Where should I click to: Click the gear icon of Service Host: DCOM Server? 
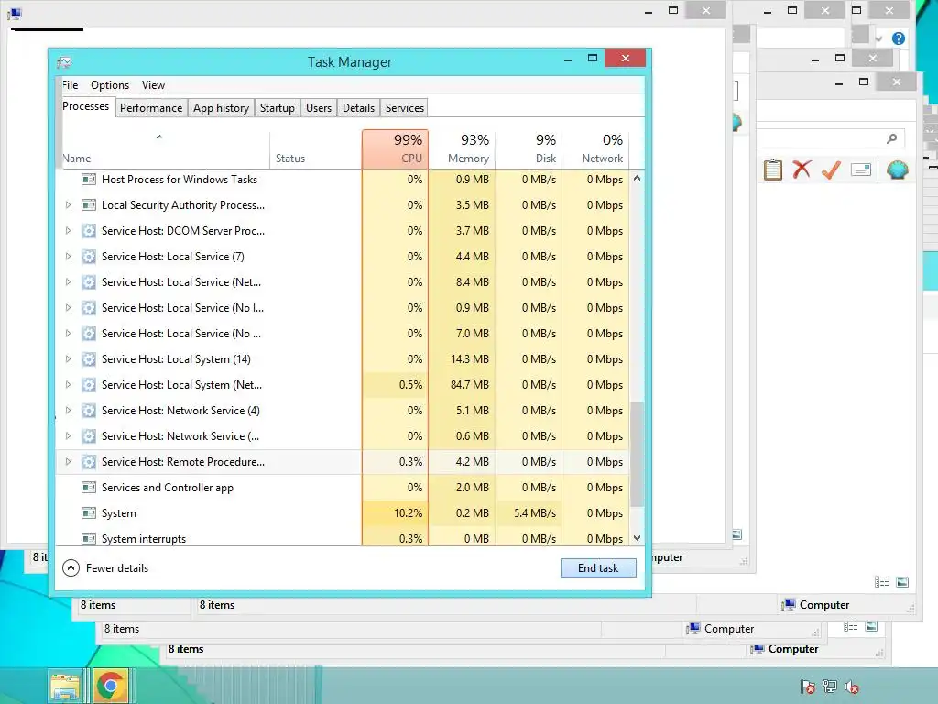coord(89,230)
